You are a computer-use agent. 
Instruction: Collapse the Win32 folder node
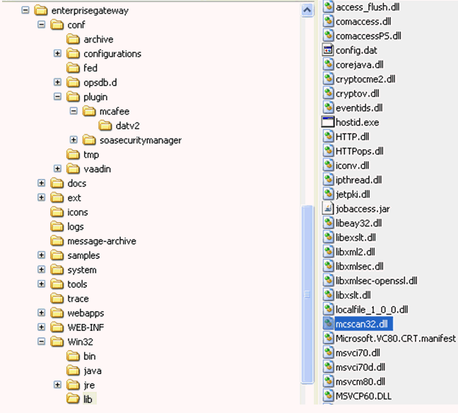(42, 342)
